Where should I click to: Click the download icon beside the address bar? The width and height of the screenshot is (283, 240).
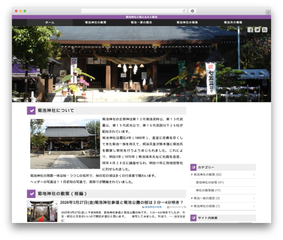[192, 11]
